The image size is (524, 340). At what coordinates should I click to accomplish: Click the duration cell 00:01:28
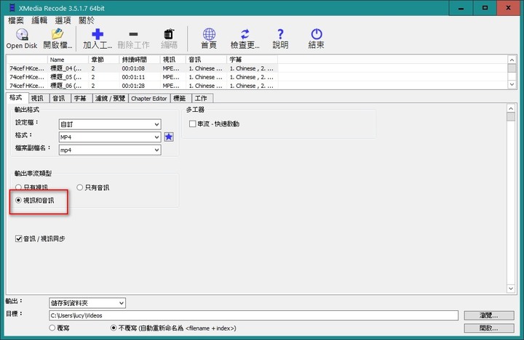coord(133,86)
